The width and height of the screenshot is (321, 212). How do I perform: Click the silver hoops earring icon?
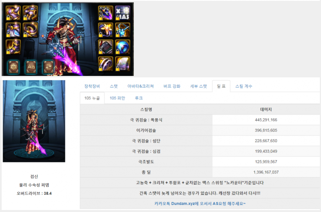pyautogui.click(x=106, y=64)
